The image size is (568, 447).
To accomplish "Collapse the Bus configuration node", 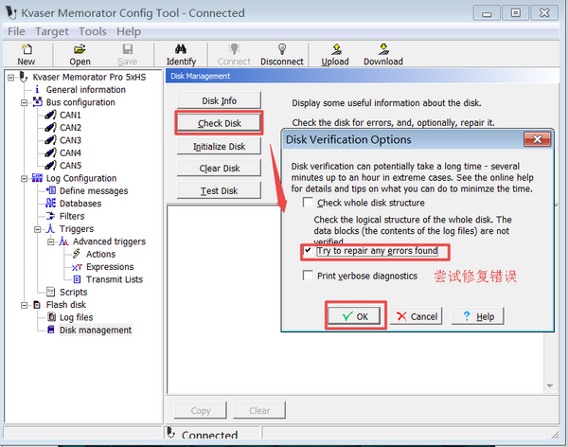I will click(25, 102).
